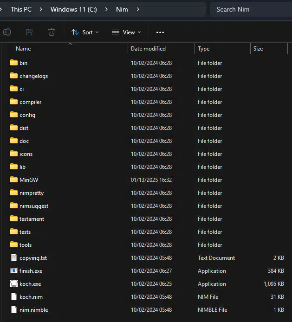This screenshot has height=322, width=292.
Task: Select Windows 11 (C:) in the breadcrumb
Action: point(73,9)
